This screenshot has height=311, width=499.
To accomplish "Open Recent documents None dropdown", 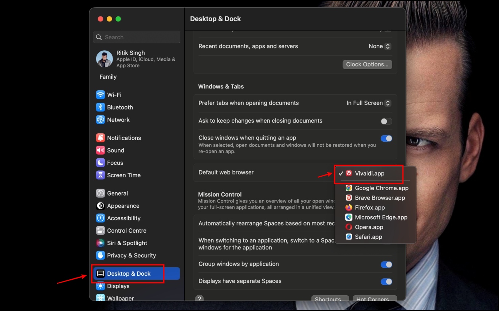I will point(380,46).
